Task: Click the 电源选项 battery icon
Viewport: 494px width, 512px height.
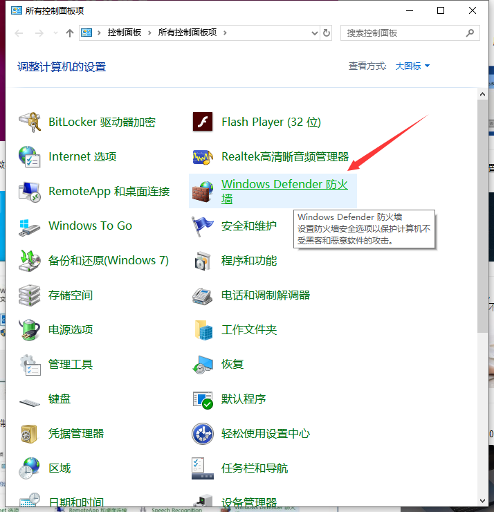Action: [30, 330]
